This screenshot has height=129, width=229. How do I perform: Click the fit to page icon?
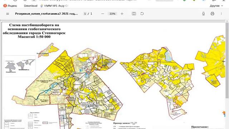[134, 14]
